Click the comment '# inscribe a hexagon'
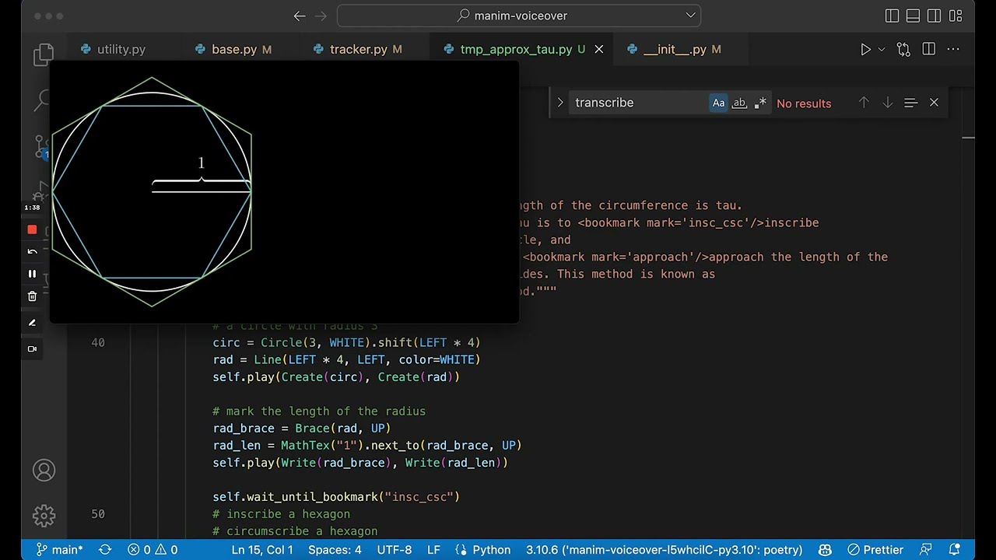This screenshot has width=996, height=560. coord(281,514)
